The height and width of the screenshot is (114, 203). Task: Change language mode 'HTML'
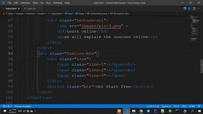(192, 106)
